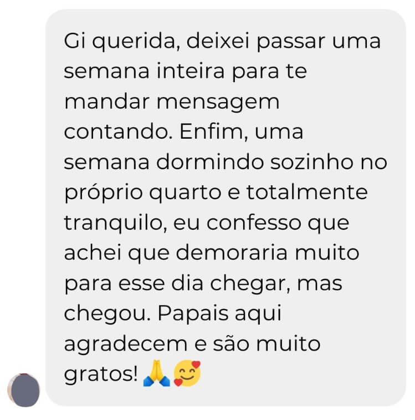This screenshot has height=420, width=415.
Task: Click the word "gratos!" in the message
Action: pyautogui.click(x=101, y=375)
